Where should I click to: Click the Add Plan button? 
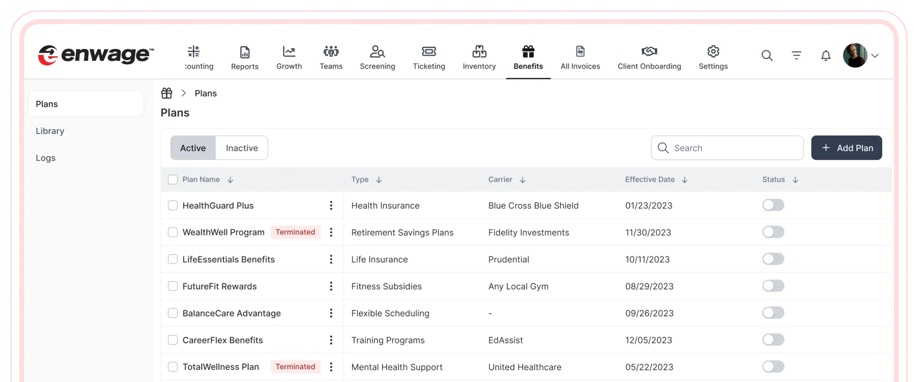[x=846, y=148]
